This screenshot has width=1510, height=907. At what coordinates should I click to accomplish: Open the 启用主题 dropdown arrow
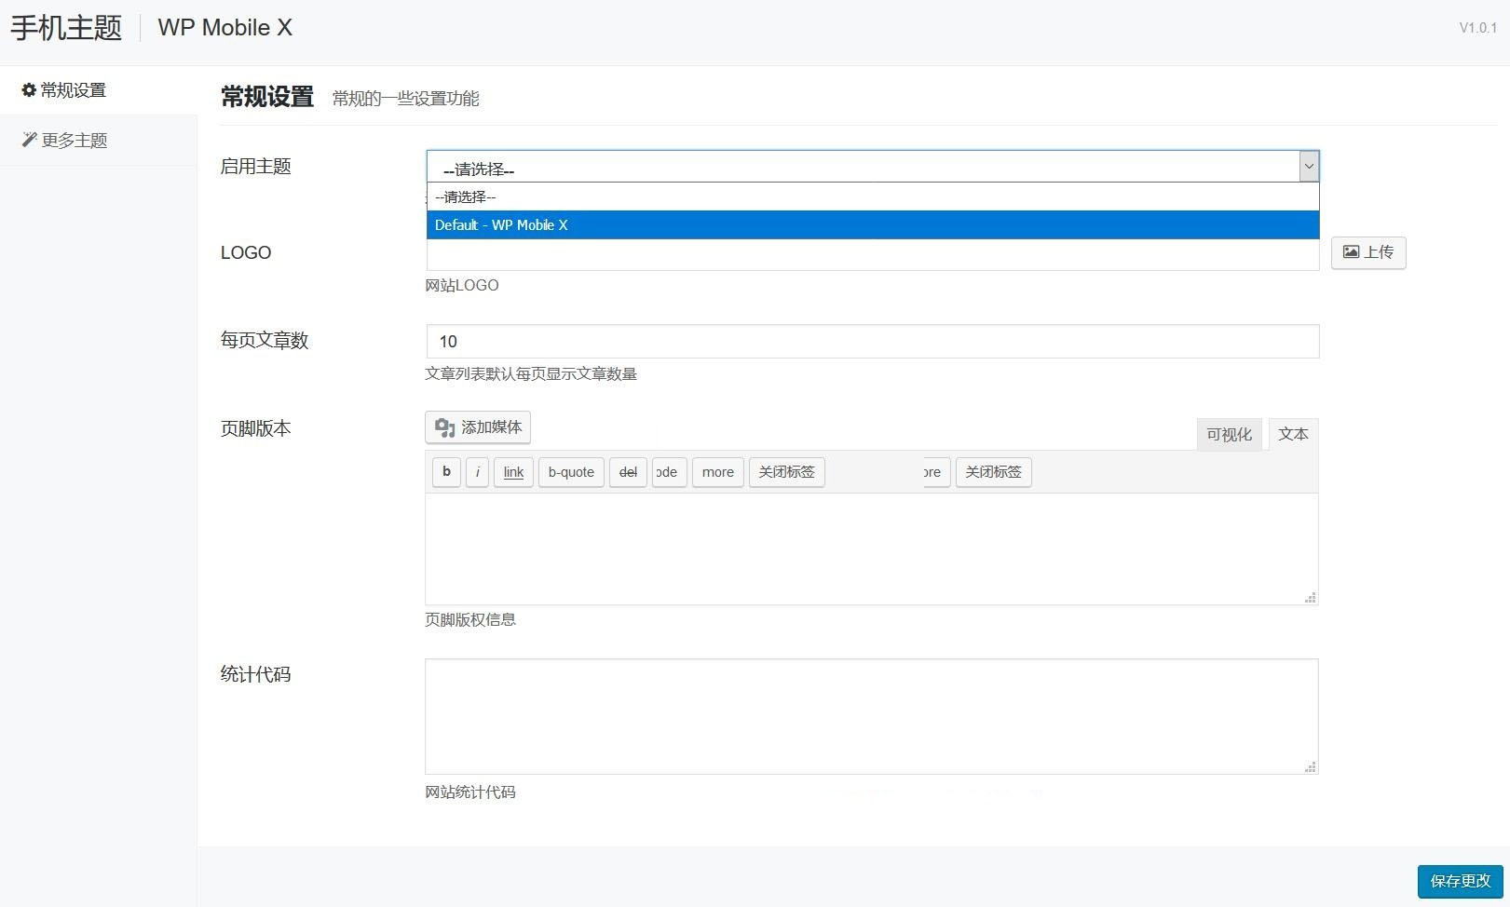point(1309,166)
